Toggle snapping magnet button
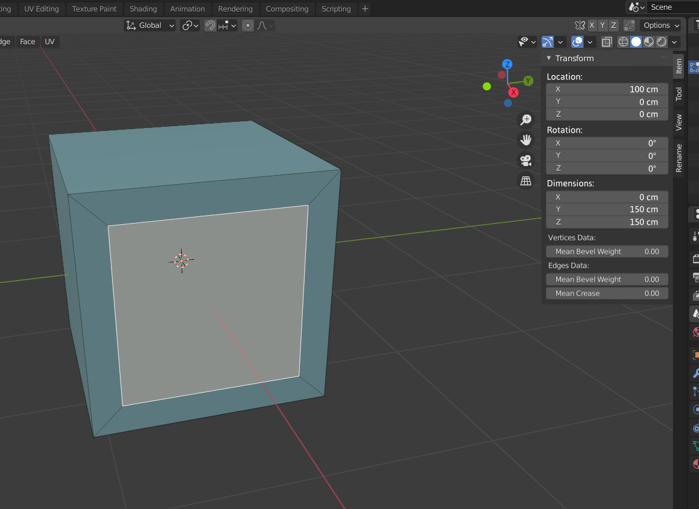 [210, 25]
